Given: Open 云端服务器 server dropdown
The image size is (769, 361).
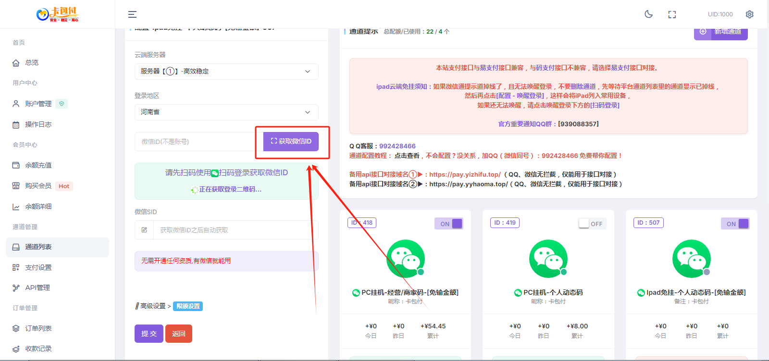Looking at the screenshot, I should click(x=226, y=72).
